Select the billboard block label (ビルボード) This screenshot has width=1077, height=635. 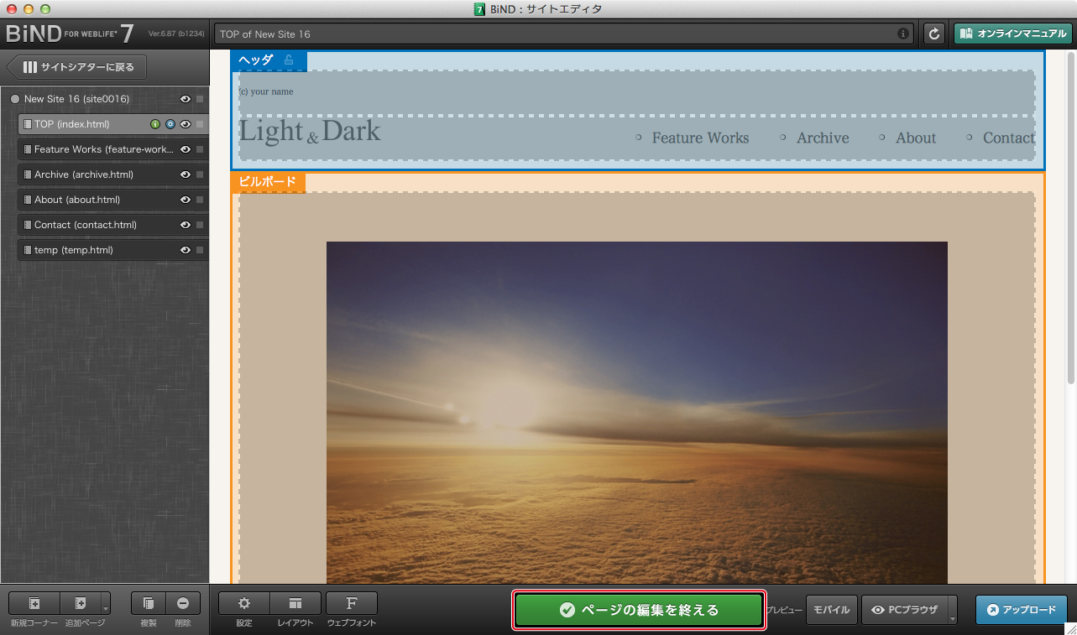[x=267, y=181]
